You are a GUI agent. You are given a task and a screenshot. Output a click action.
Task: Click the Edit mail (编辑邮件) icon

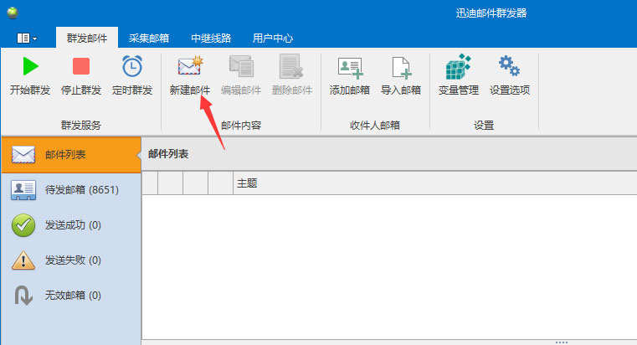tap(241, 66)
